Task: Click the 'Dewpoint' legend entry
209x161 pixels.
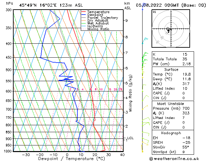Action: 95,15
